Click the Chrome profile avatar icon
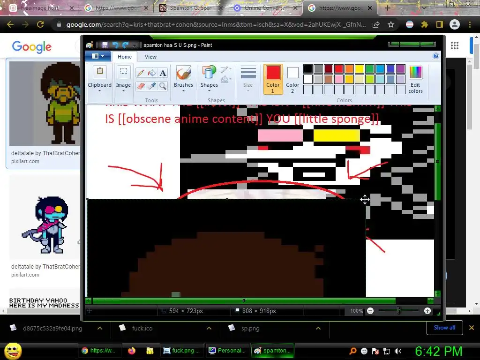This screenshot has width=480, height=360. point(455,24)
